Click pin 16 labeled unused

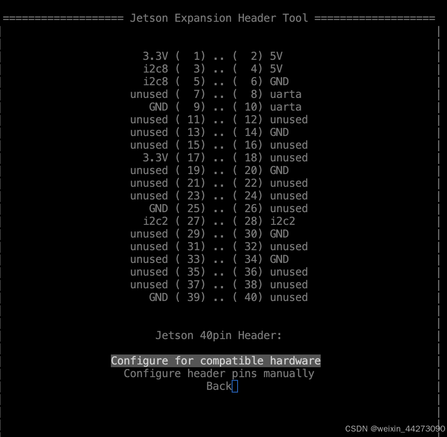coord(270,145)
